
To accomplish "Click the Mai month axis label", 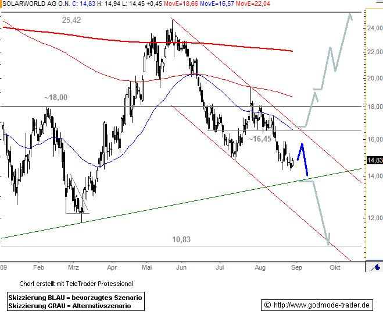I will coord(147,267).
